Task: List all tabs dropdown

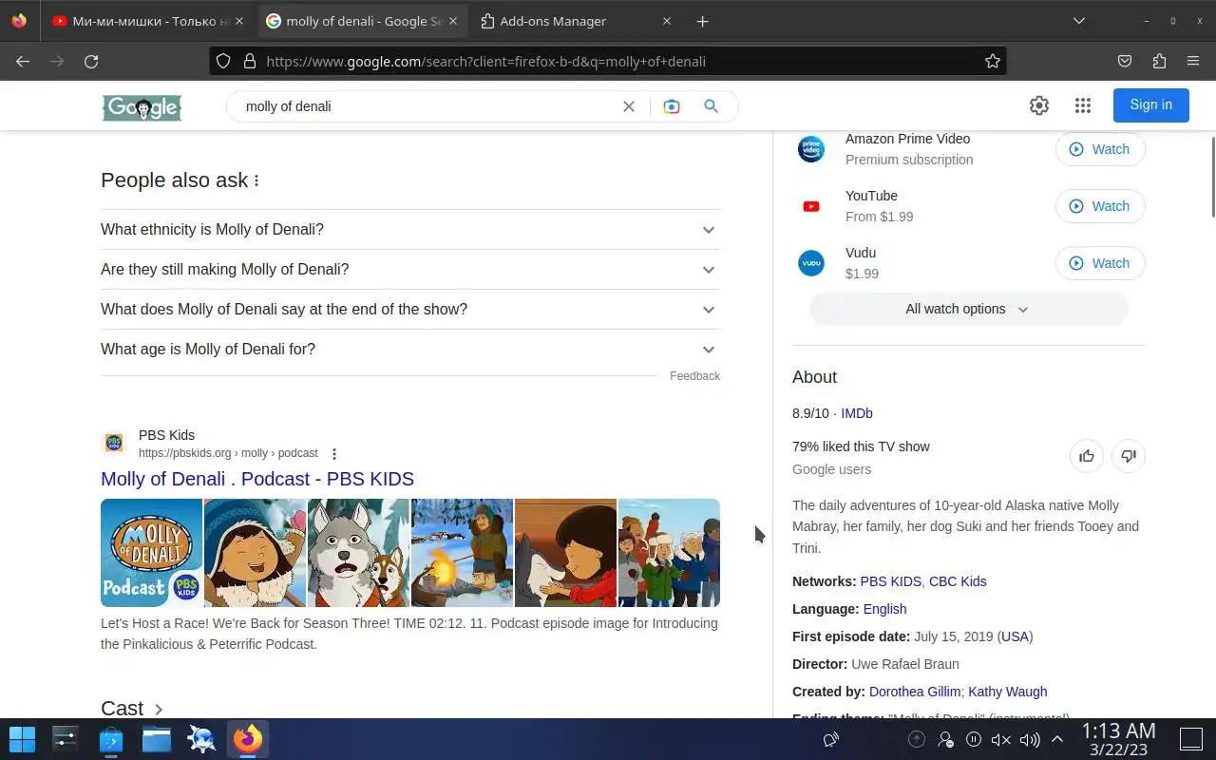Action: (1079, 21)
